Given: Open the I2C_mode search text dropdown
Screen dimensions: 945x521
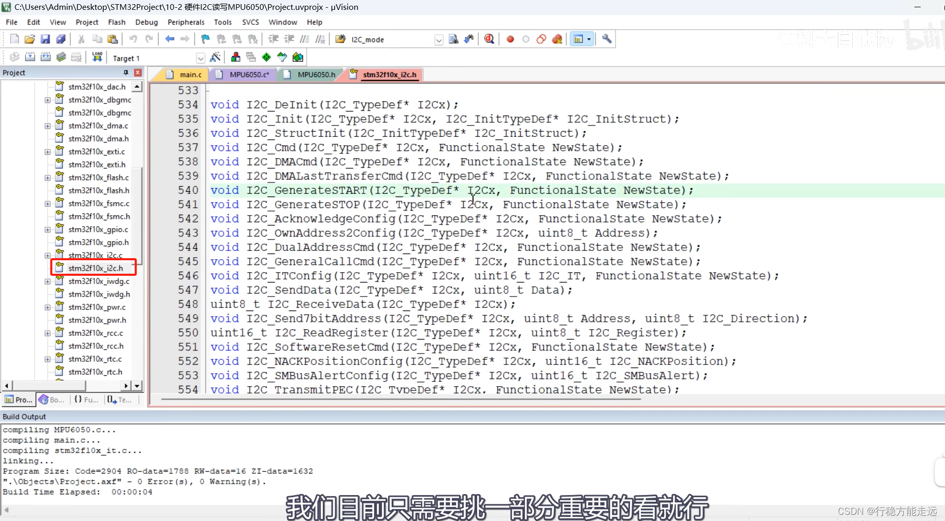Looking at the screenshot, I should [439, 40].
